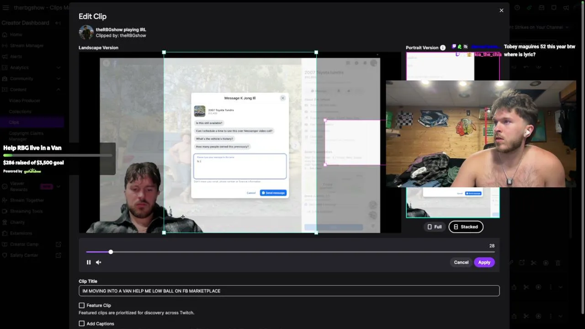Image resolution: width=585 pixels, height=329 pixels.
Task: Close the Edit Clip dialog
Action: 501,11
